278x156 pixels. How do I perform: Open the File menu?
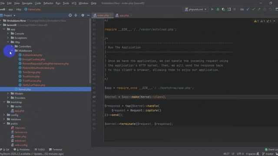(x=3, y=3)
